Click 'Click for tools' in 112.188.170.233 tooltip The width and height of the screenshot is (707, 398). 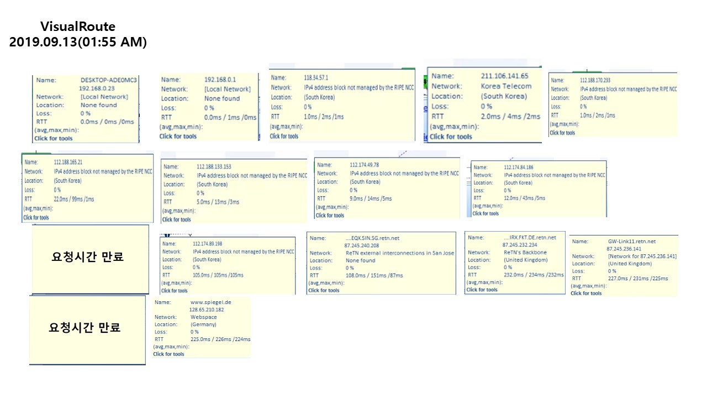pyautogui.click(x=563, y=133)
